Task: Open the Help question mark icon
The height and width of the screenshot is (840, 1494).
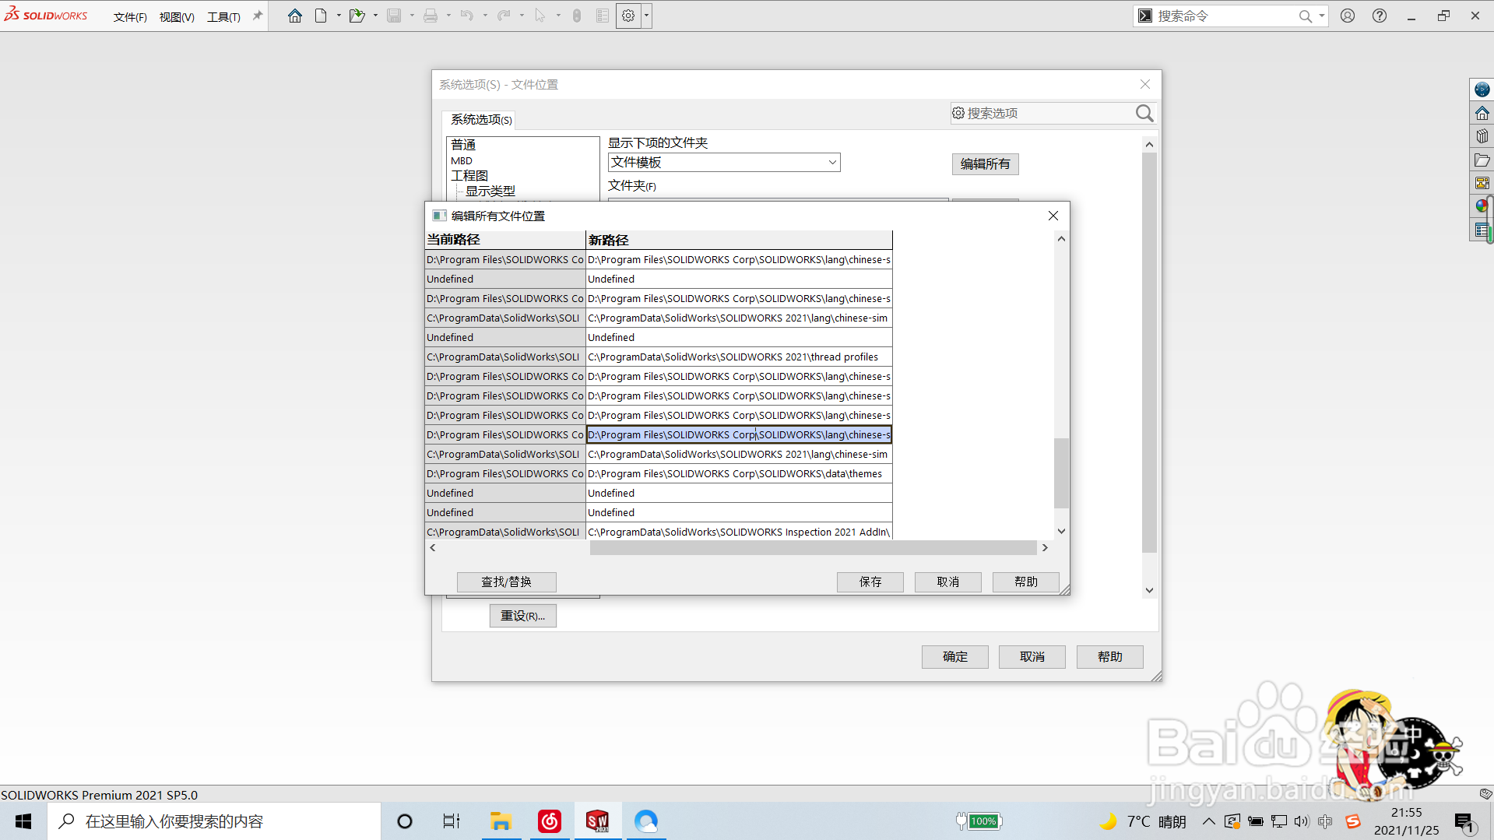Action: pos(1380,16)
